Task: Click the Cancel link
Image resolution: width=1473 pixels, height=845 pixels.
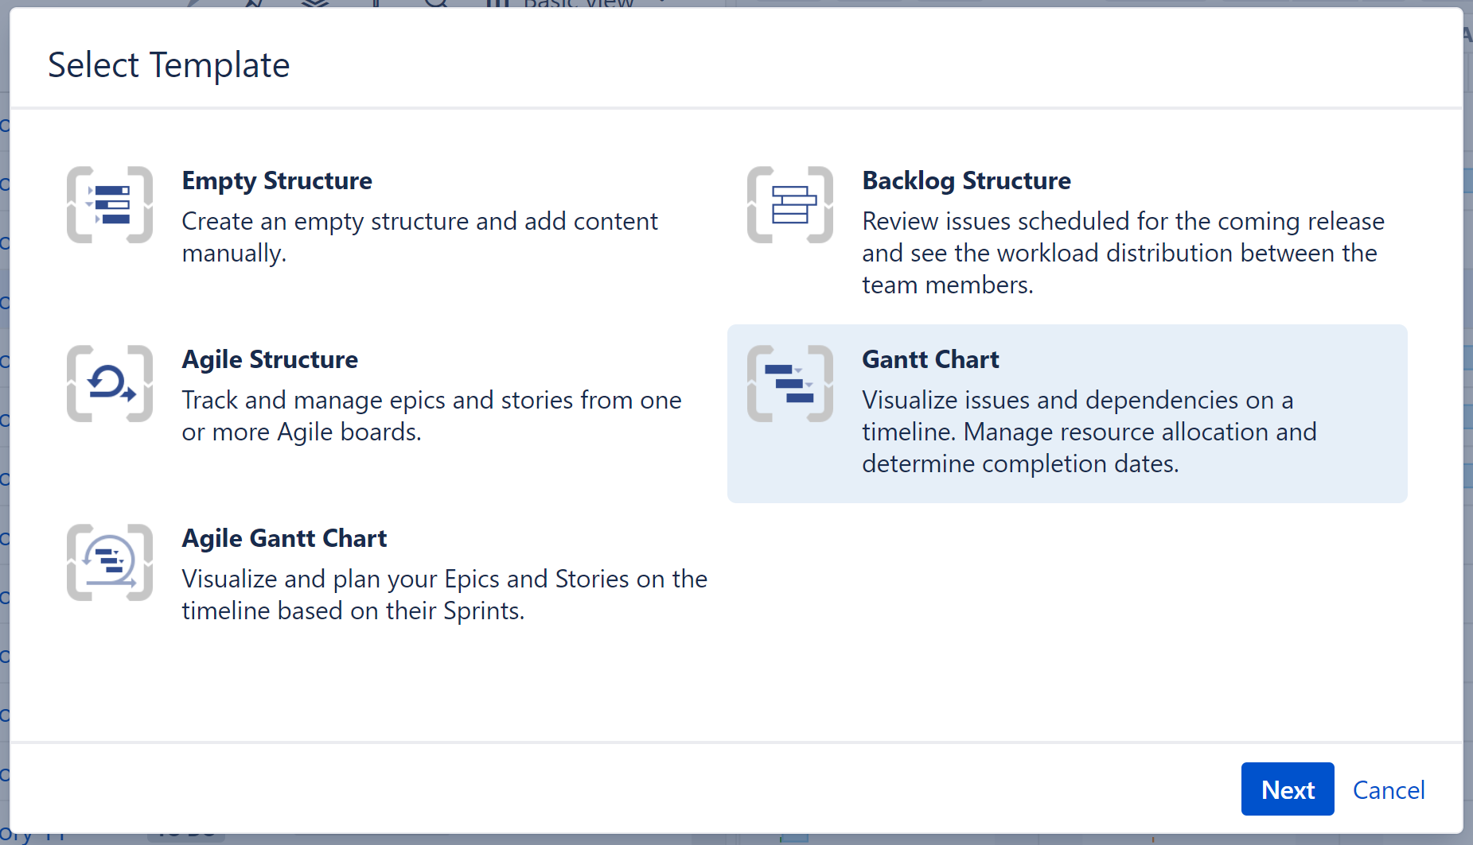Action: [1389, 789]
